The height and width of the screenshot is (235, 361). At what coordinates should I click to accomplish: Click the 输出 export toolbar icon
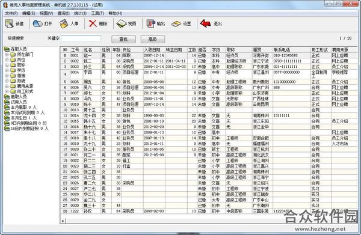click(x=150, y=23)
